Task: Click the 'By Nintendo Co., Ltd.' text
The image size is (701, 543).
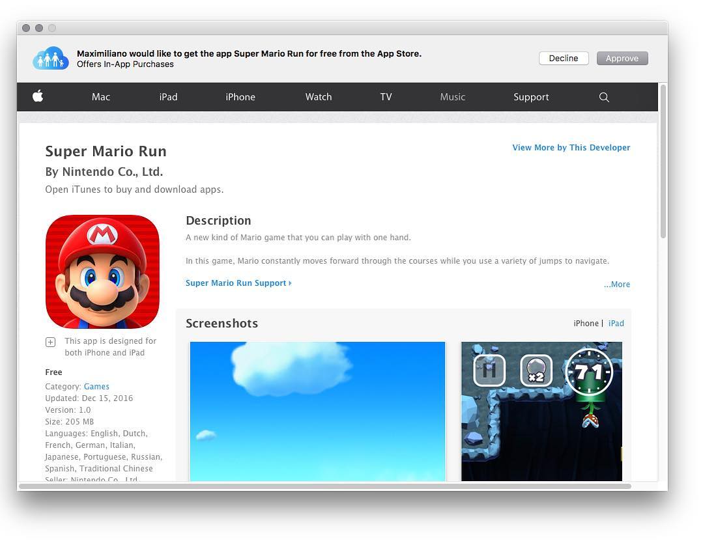Action: 104,172
